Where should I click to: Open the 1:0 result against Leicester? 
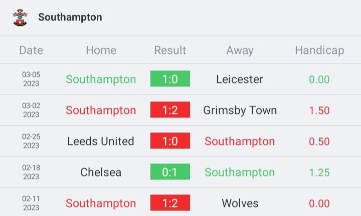point(170,78)
